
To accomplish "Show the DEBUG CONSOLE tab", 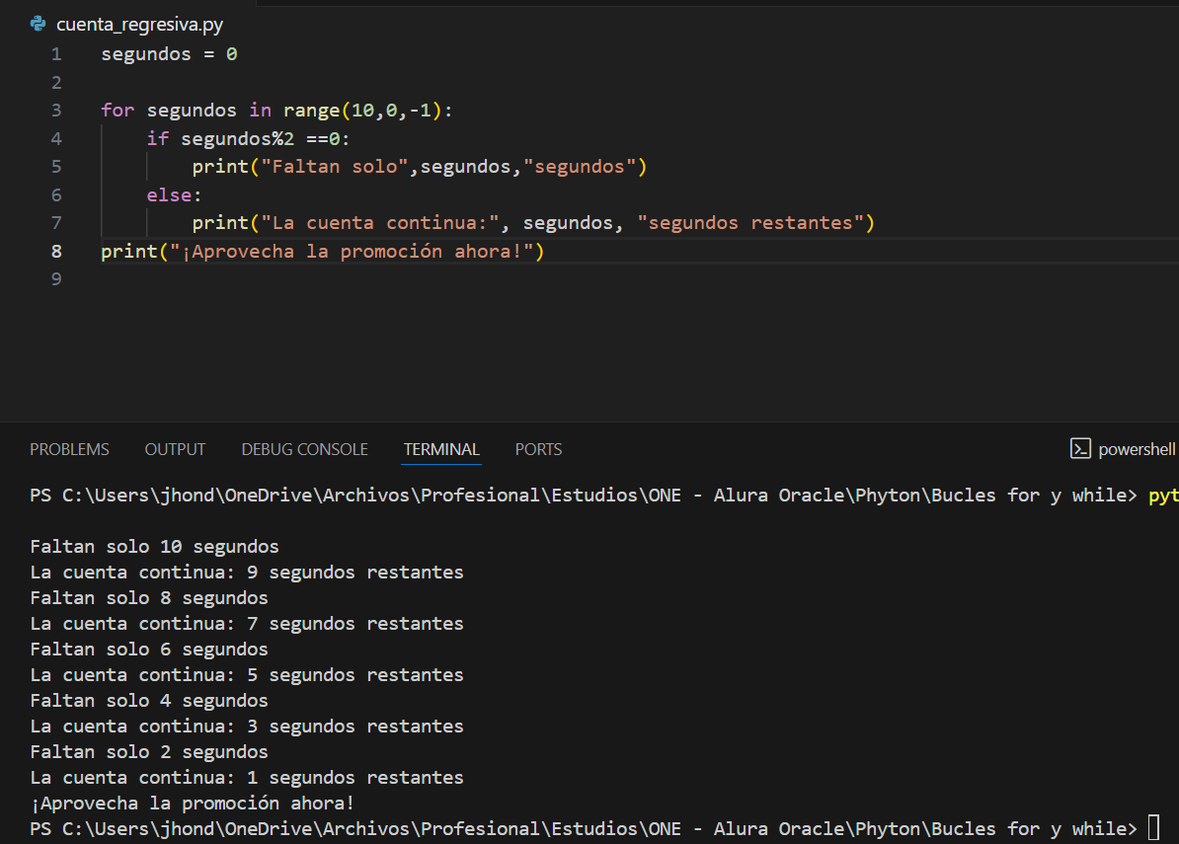I will coord(304,449).
